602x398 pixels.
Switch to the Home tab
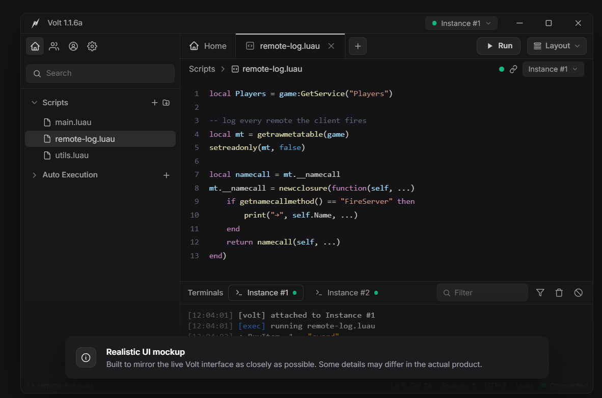point(208,46)
